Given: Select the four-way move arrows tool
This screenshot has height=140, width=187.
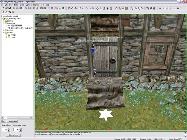Looking at the screenshot, I should 97,8.
